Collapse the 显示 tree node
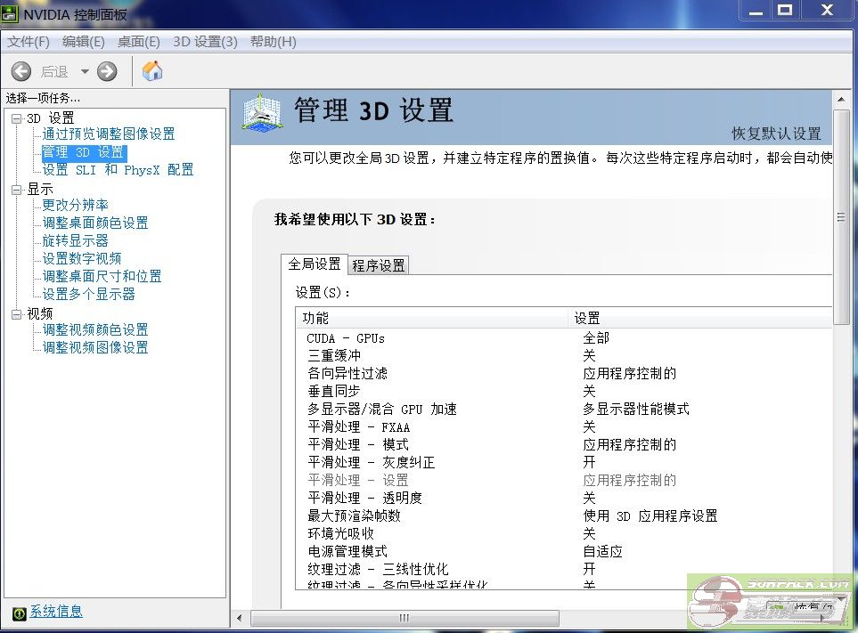The width and height of the screenshot is (858, 633). tap(16, 190)
